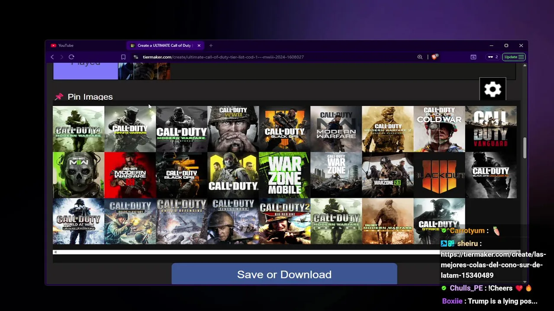
Task: Select Call of Duty Roads to Victory image
Action: coord(130,221)
